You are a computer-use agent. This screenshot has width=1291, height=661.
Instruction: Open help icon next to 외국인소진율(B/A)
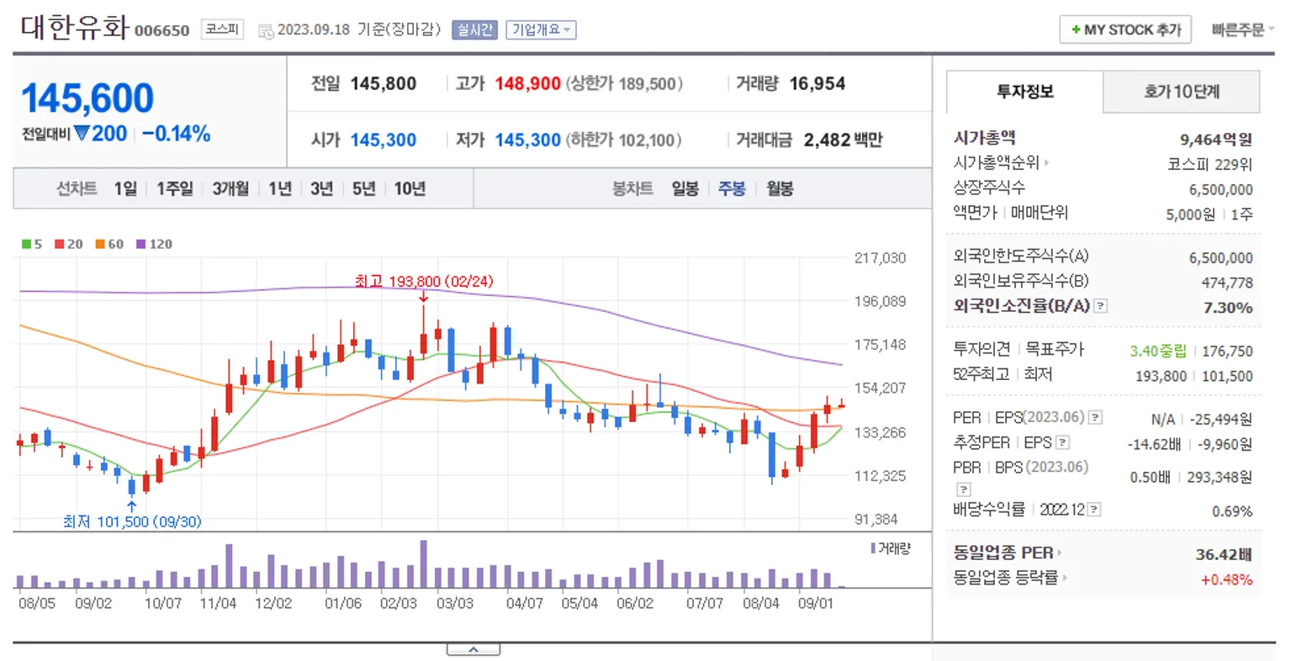[x=1100, y=306]
